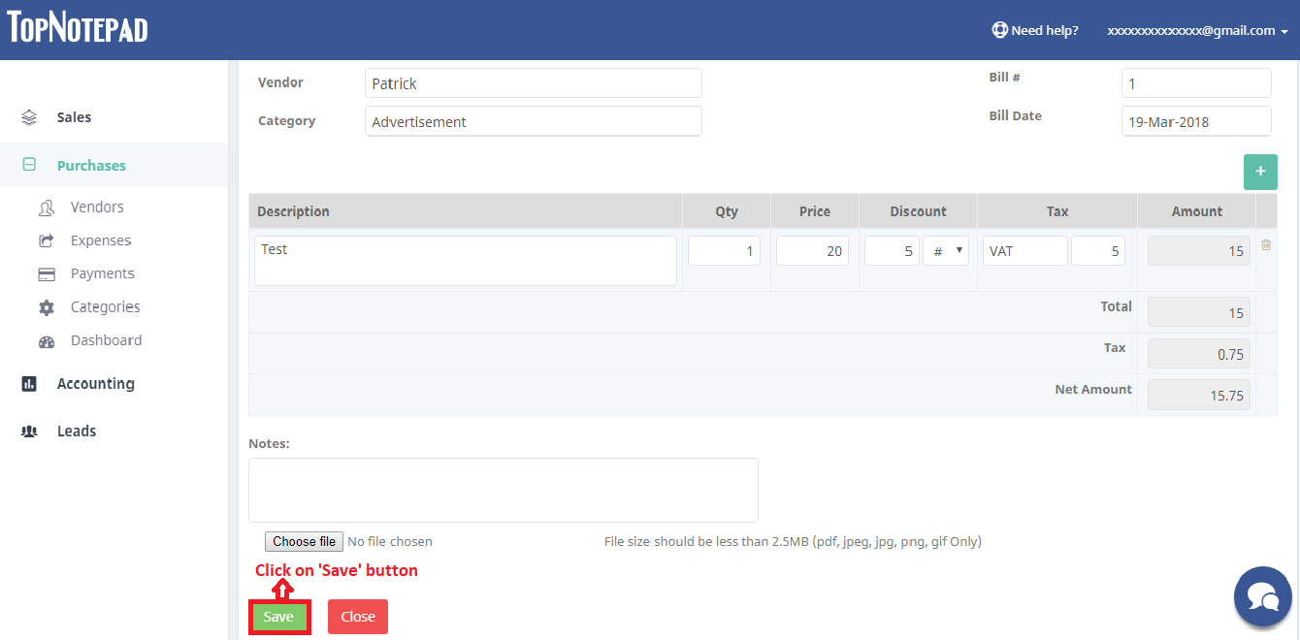Viewport: 1300px width, 640px height.
Task: Focus the Category field
Action: (534, 121)
